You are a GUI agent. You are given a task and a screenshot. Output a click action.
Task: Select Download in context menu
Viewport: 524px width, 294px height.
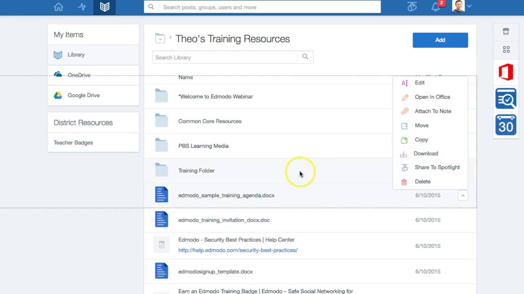click(426, 154)
